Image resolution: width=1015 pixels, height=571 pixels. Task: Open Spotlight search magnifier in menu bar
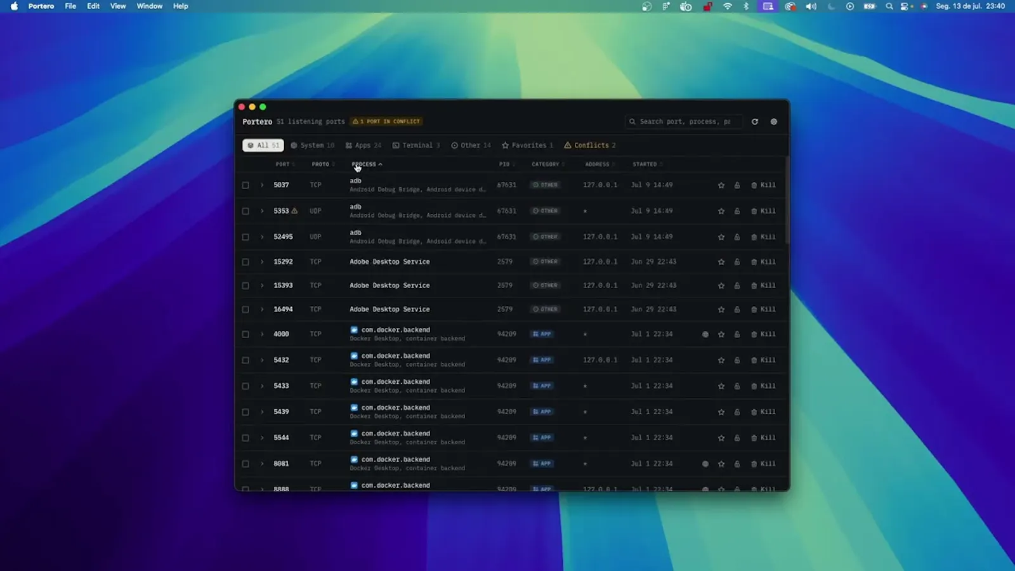click(x=889, y=6)
